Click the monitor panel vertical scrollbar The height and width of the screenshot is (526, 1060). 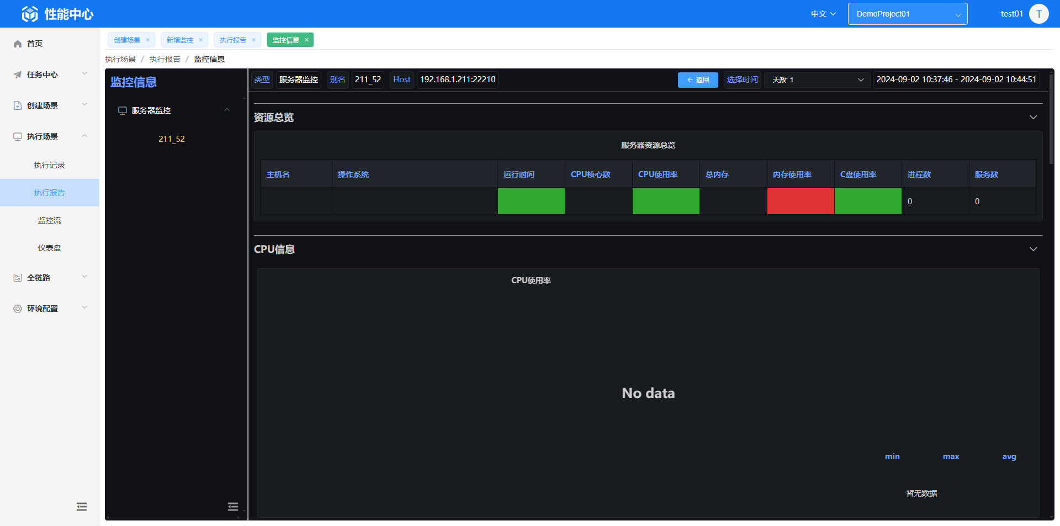tap(1051, 119)
